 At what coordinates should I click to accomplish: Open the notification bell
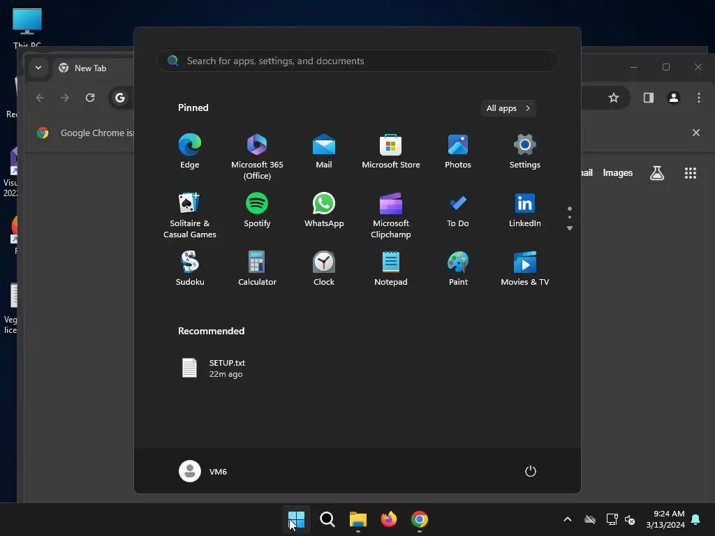696,519
